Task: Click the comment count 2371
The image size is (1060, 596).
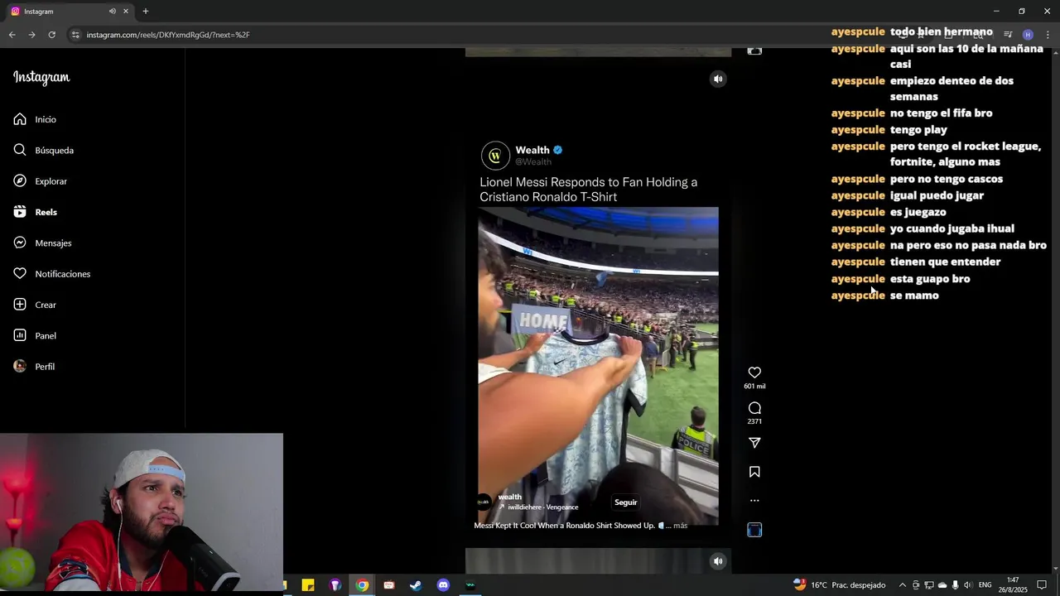Action: tap(754, 421)
